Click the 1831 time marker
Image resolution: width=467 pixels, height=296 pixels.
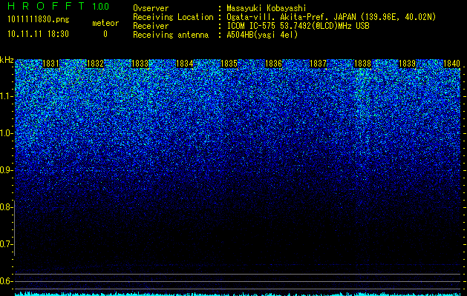[x=51, y=64]
